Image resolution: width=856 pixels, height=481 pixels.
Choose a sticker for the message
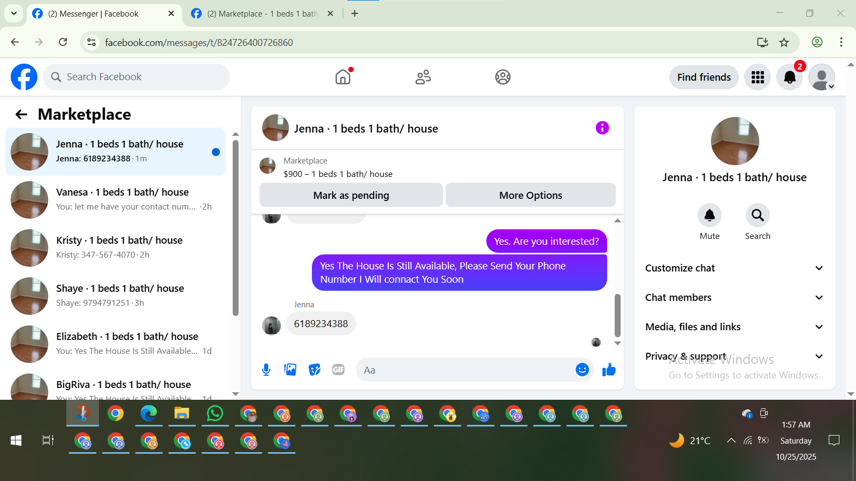315,370
